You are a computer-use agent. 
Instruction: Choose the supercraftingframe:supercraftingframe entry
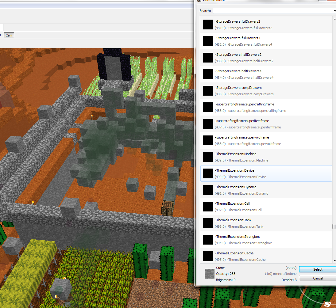coord(266,107)
